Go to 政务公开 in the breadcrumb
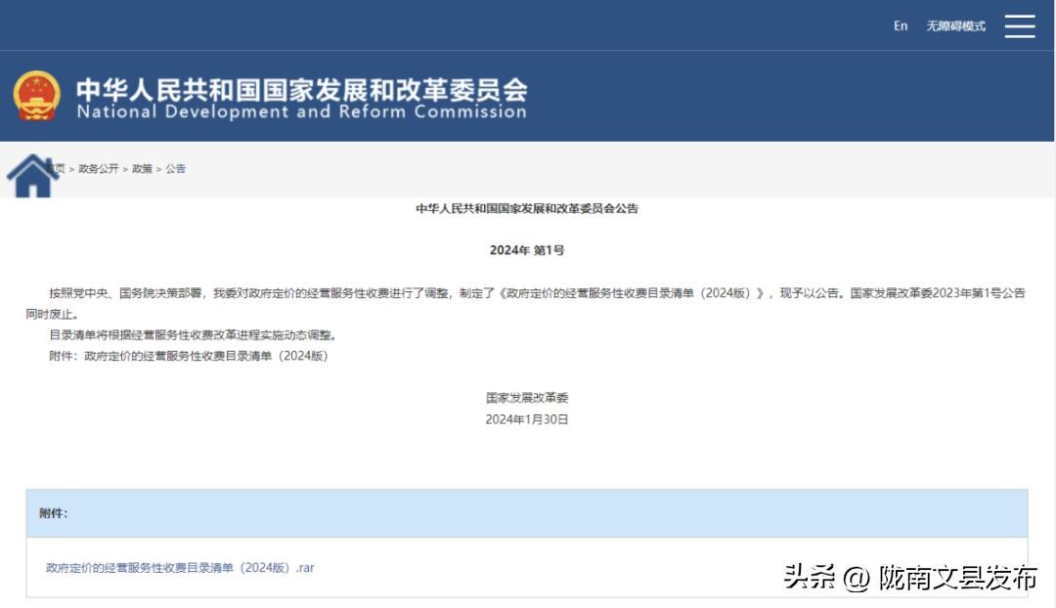This screenshot has height=608, width=1056. pyautogui.click(x=99, y=169)
